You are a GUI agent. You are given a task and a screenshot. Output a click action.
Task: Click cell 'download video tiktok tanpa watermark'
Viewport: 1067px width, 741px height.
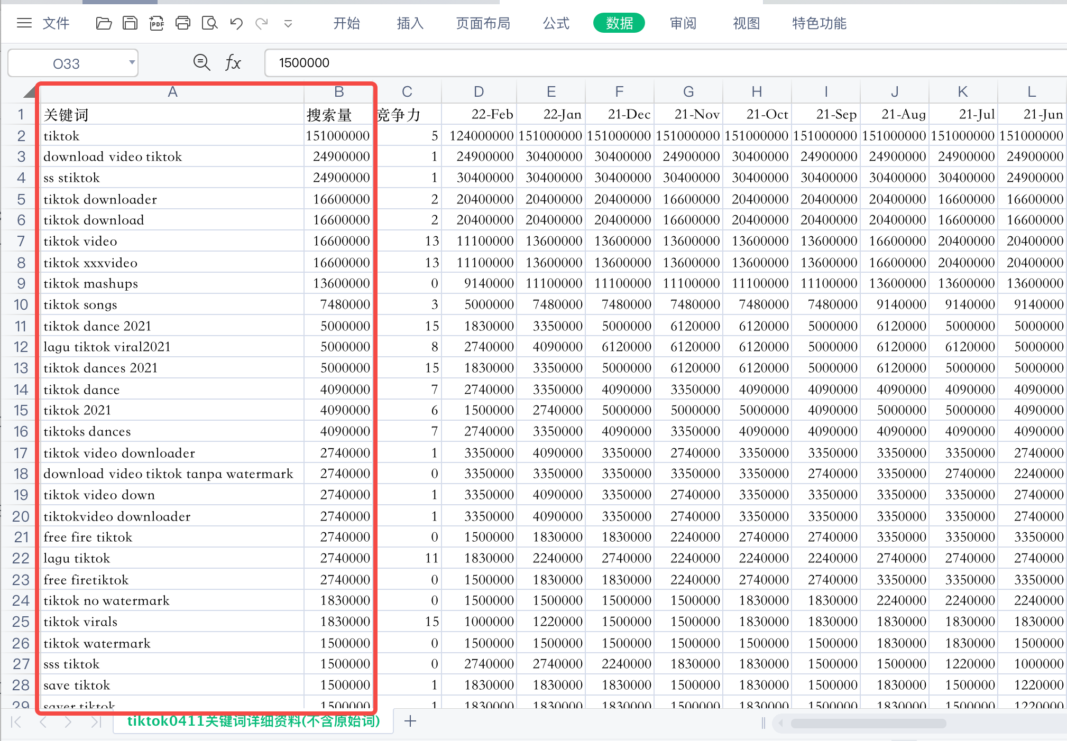[172, 474]
